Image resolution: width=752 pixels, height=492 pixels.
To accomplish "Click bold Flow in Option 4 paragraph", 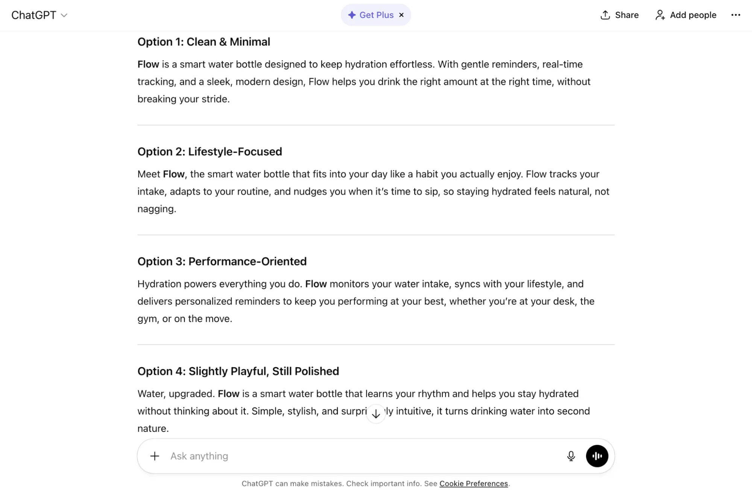I will click(x=228, y=394).
